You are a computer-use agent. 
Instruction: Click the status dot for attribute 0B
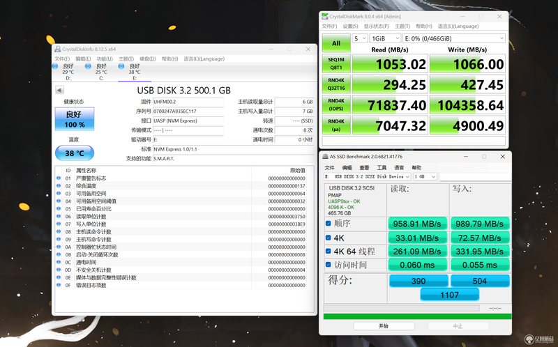[59, 254]
